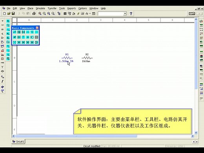Open the Tools menu
Screen dimensions: 204x153
coord(62,8)
